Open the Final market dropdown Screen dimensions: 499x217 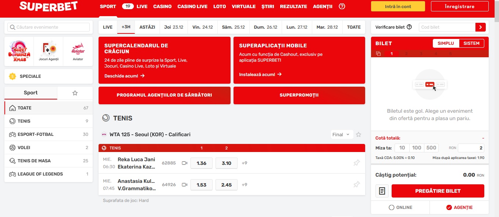342,135
